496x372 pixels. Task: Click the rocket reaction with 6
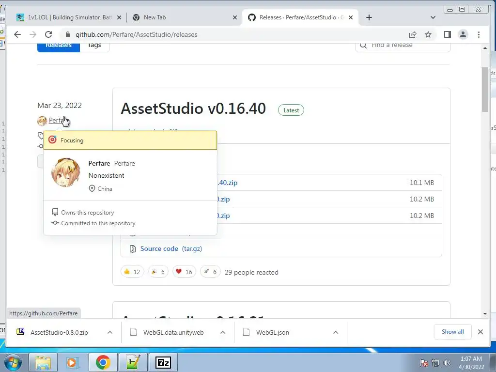point(210,272)
